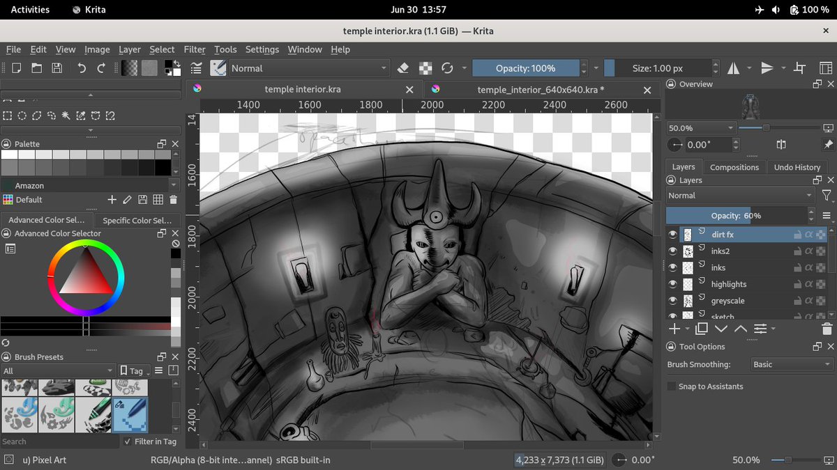Select the polygonal selection tool
837x470 pixels.
(x=37, y=116)
